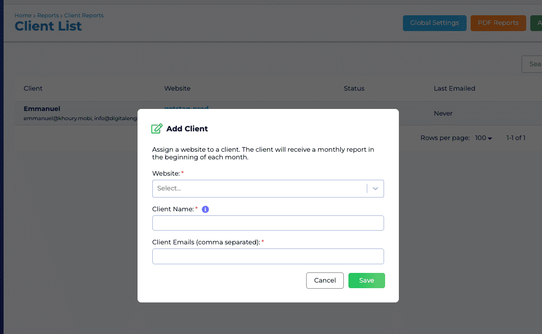Open PDF Reports

pos(498,23)
